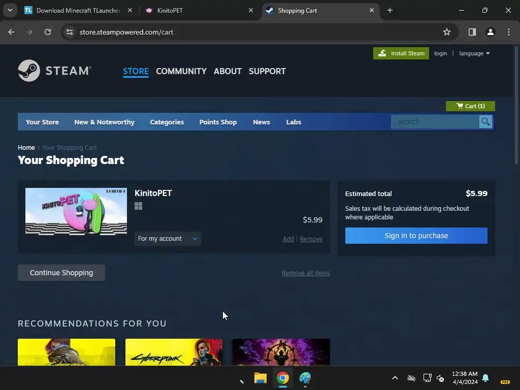Viewport: 520px width, 390px height.
Task: Open the first Cyberpunk recommendation thumbnail
Action: click(x=67, y=352)
